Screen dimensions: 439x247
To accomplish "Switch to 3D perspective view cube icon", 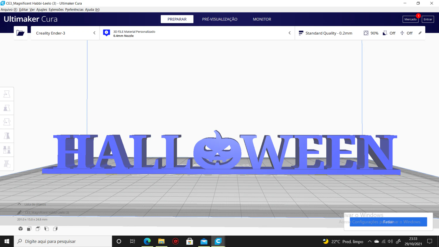I will point(20,229).
